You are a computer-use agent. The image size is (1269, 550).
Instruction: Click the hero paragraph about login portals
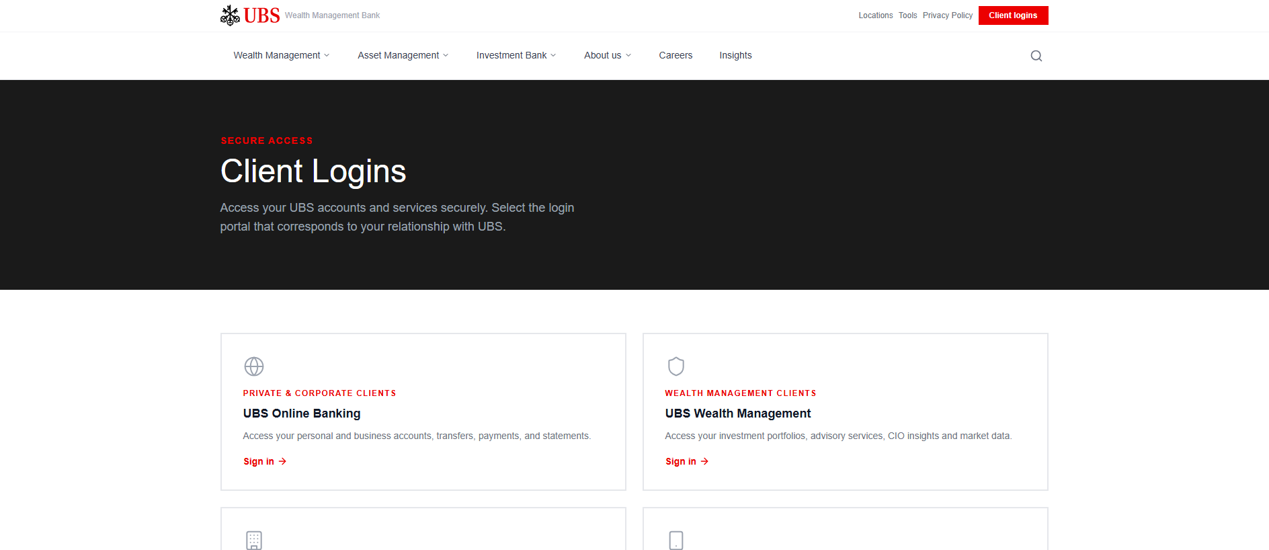point(397,217)
